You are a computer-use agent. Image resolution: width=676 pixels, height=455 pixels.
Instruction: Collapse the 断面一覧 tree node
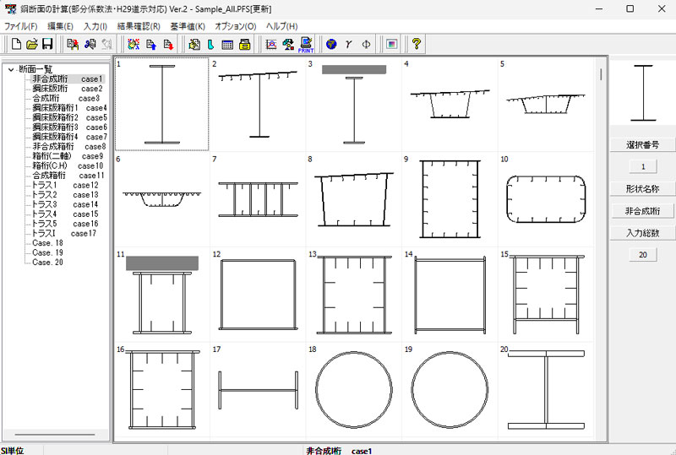point(11,69)
